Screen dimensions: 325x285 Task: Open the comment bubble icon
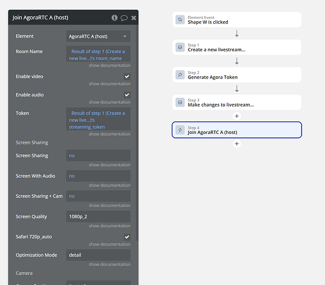click(x=124, y=18)
